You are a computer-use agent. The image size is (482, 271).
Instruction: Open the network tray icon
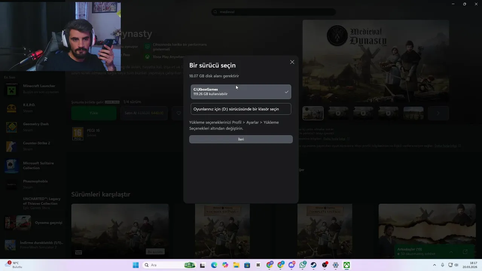[450, 265]
